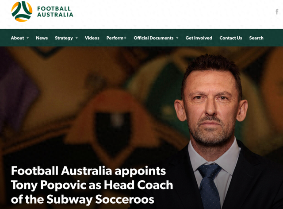
Task: Go to the News page
Action: (x=42, y=38)
